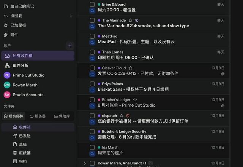Check The Marinade email checkbox
Viewport: 243px width, 167px height.
pos(92,20)
